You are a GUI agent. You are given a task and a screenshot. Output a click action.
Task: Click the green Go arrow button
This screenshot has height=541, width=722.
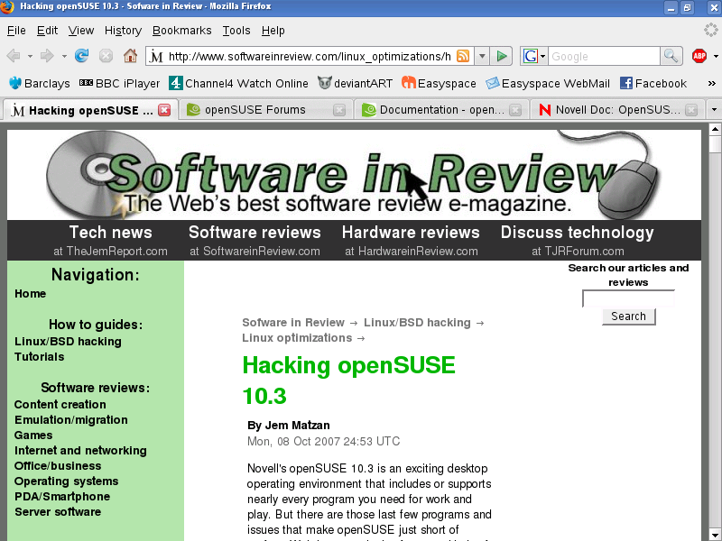(x=502, y=56)
